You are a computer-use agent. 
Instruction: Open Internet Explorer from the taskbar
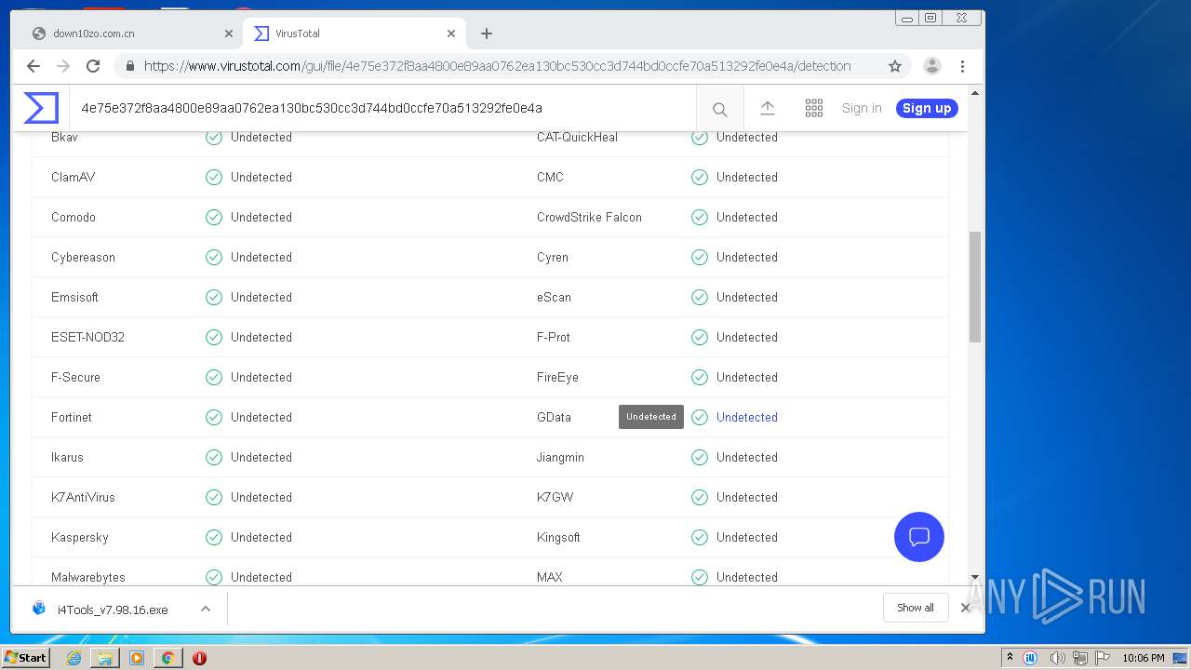click(74, 658)
